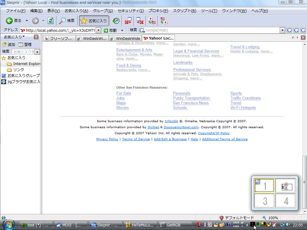This screenshot has height=230, width=307.
Task: Open the 移動 button dropdown arrow
Action: (122, 30)
